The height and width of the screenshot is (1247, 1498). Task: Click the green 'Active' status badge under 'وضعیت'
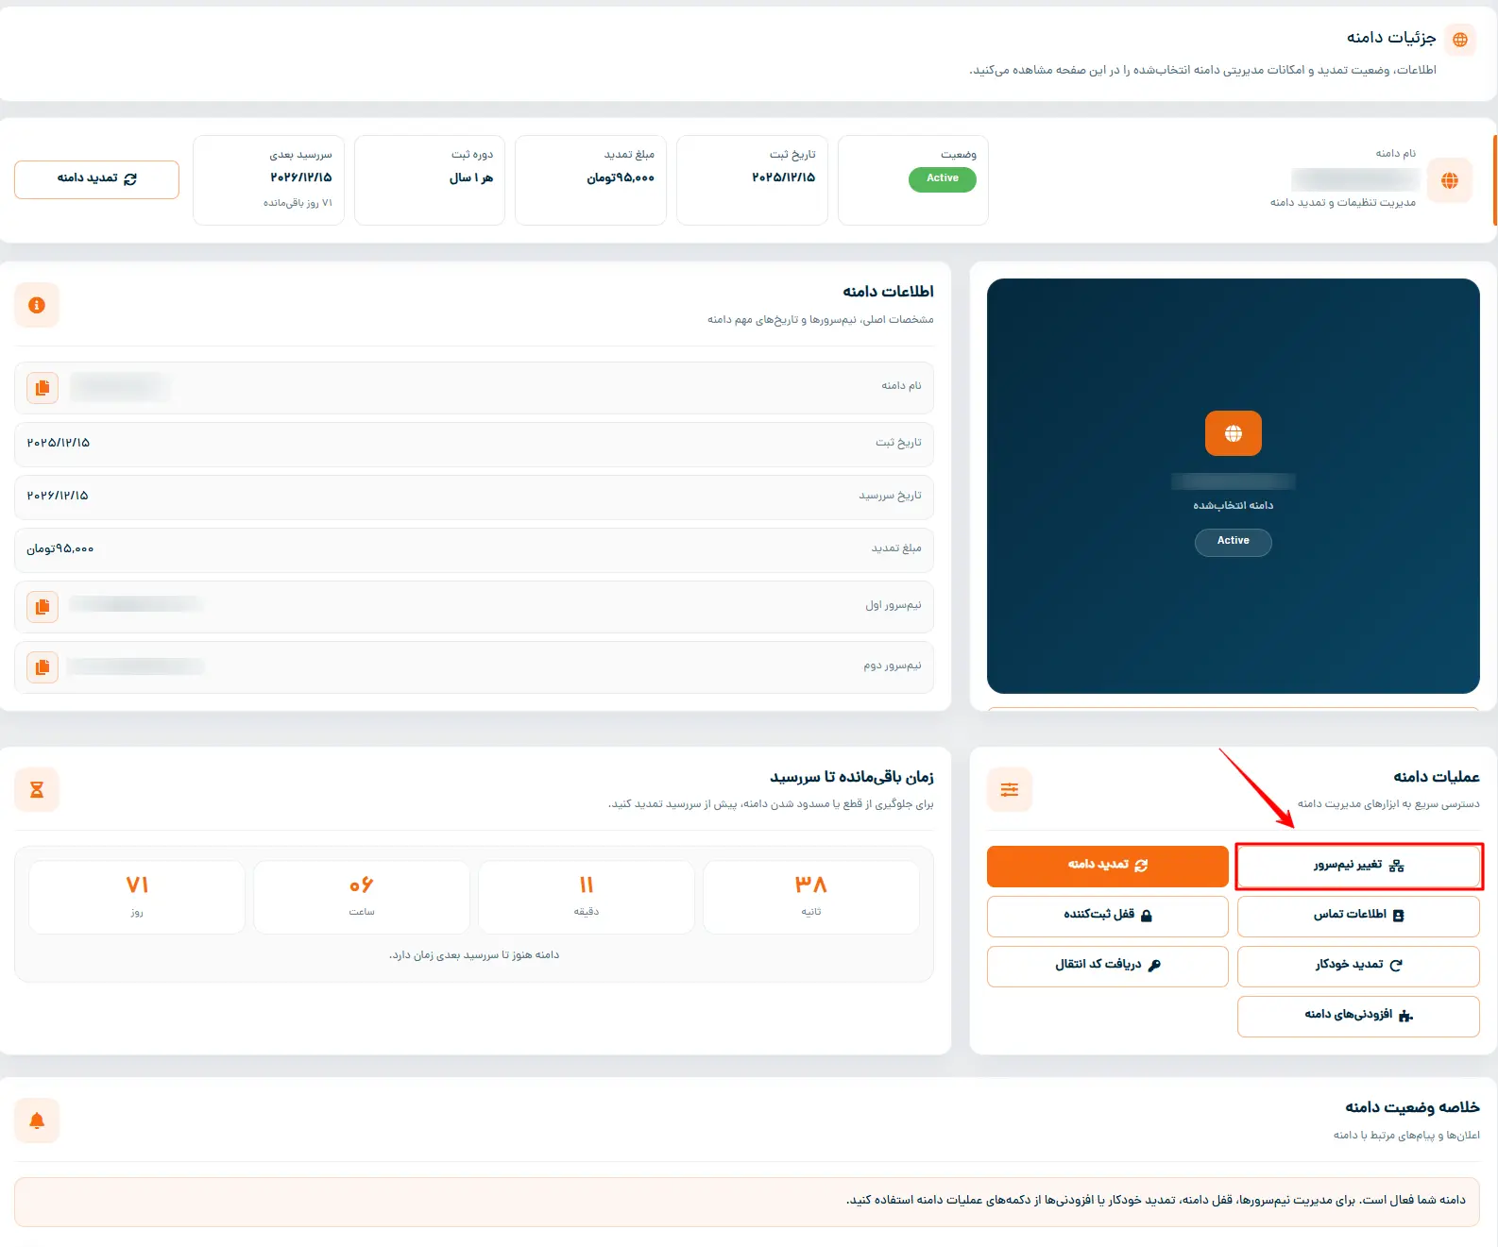point(943,178)
